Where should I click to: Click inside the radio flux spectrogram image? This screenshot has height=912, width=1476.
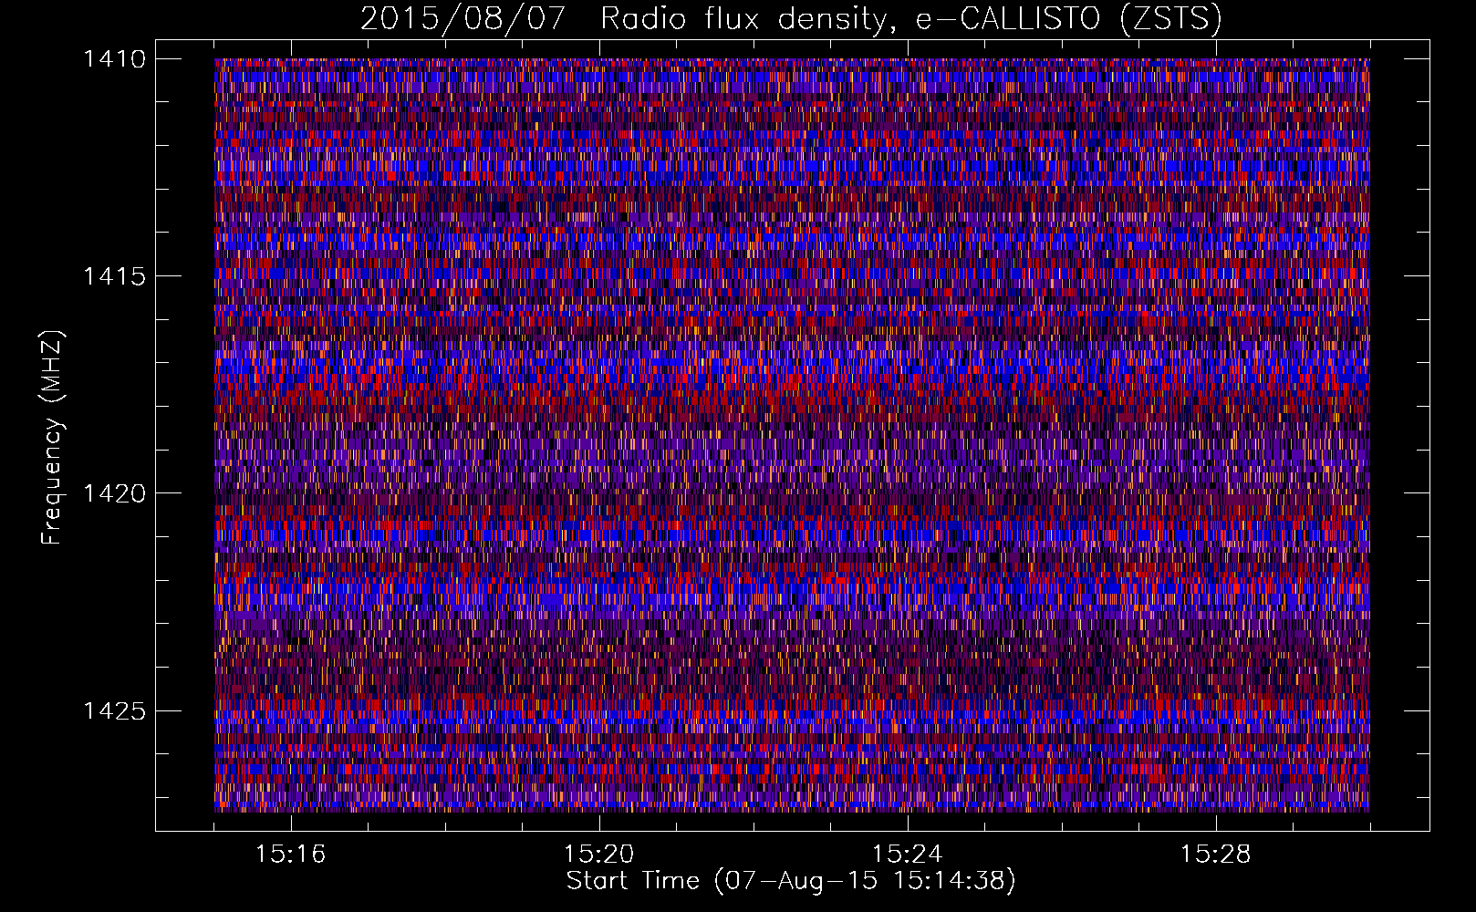click(792, 435)
